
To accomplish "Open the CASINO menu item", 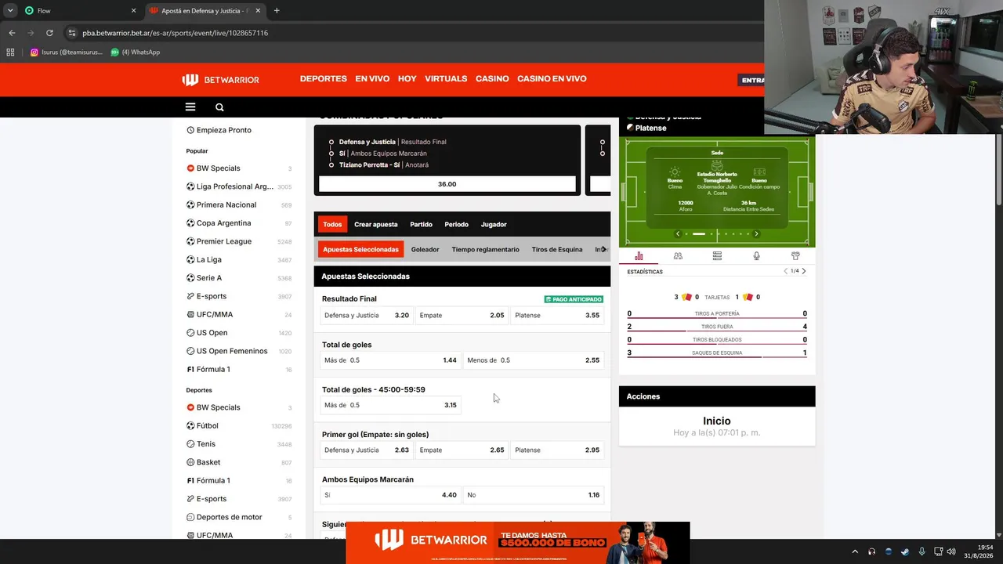I will [492, 79].
